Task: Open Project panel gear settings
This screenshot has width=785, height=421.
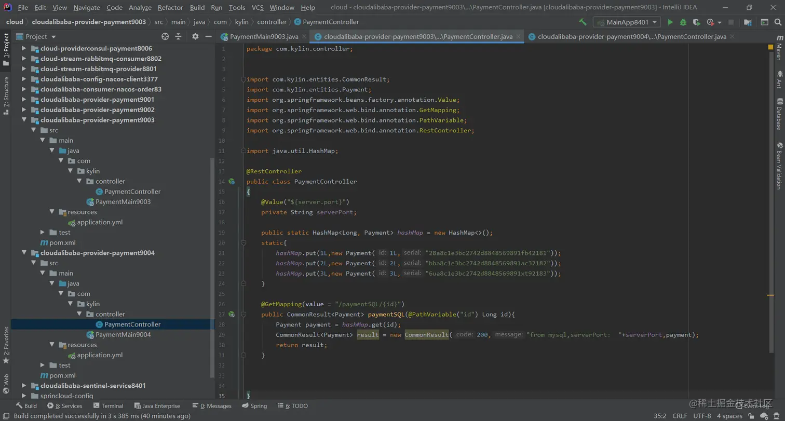Action: point(195,36)
